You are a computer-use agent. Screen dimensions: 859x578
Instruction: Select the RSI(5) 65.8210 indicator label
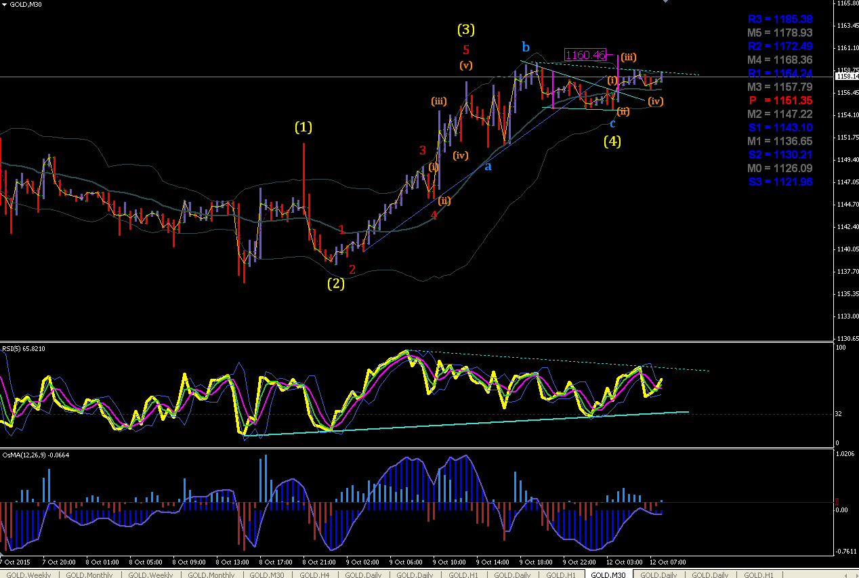click(x=23, y=349)
